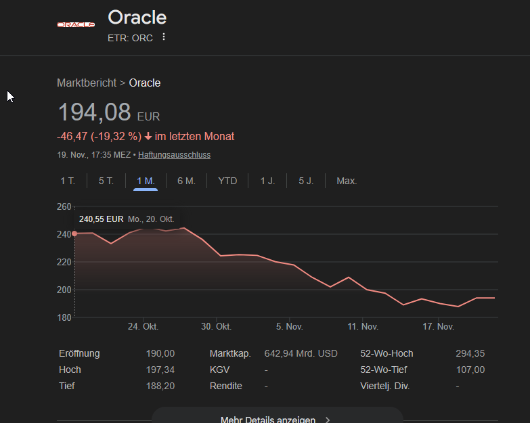Go to Marktbericht breadcrumb
530x423 pixels.
coord(87,83)
